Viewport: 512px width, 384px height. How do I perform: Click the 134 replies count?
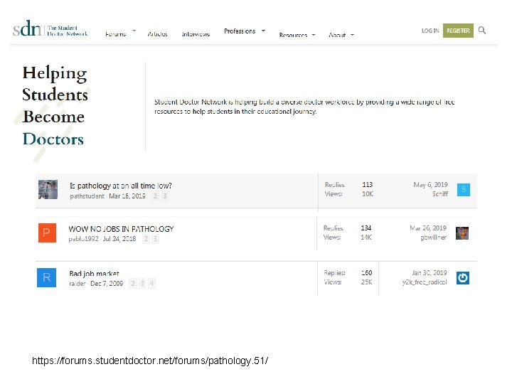pos(366,228)
